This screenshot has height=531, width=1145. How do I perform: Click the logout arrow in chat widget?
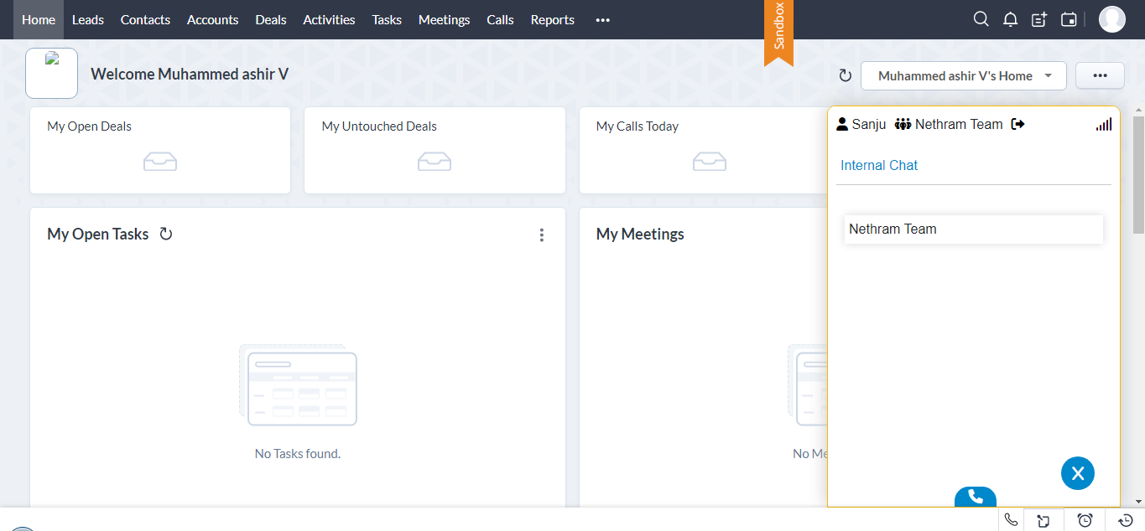coord(1018,125)
